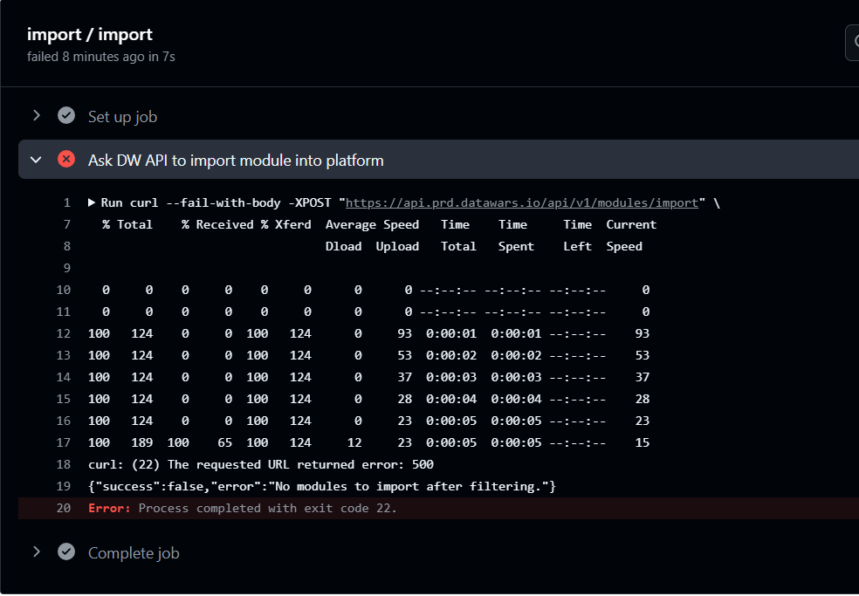The image size is (859, 596).
Task: Click the Complete job success checkmark icon
Action: point(66,551)
